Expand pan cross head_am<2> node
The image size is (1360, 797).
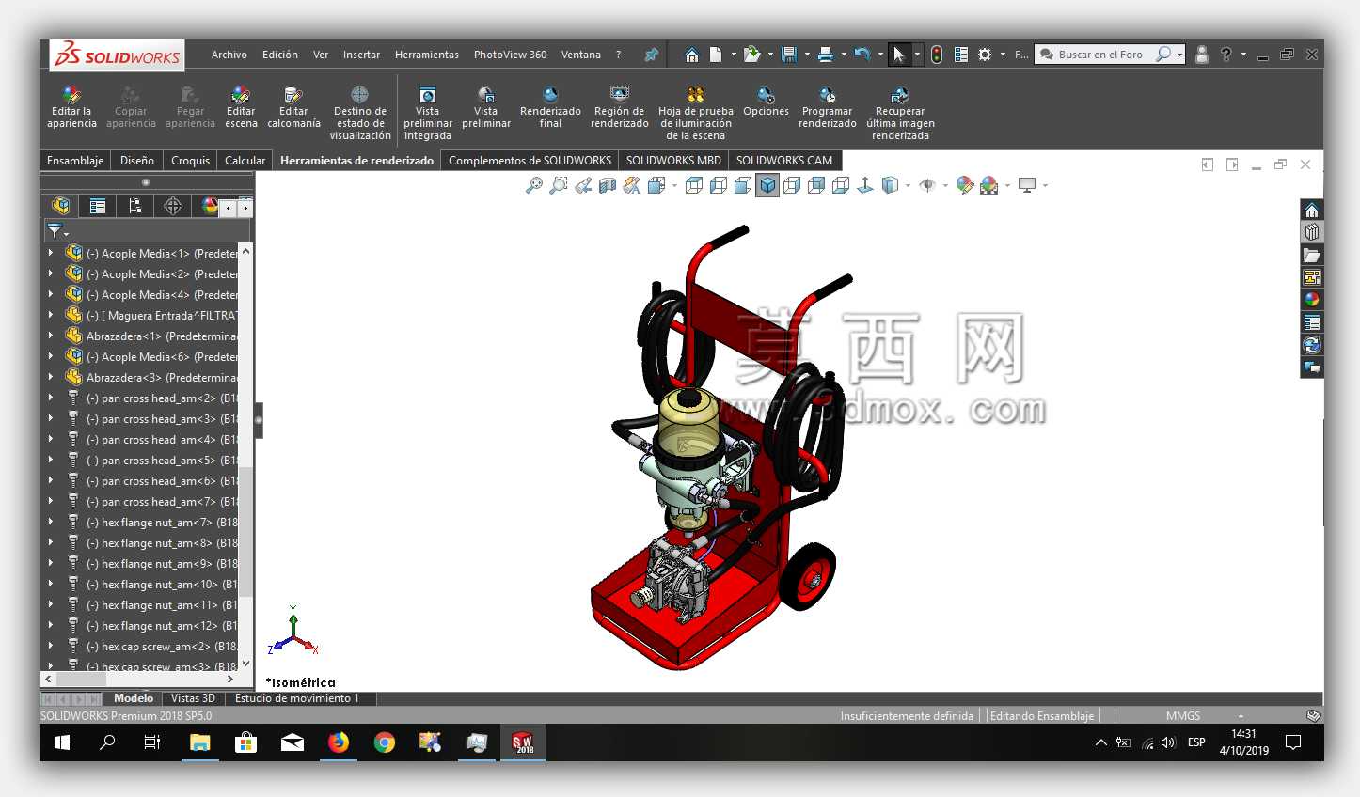pyautogui.click(x=51, y=398)
